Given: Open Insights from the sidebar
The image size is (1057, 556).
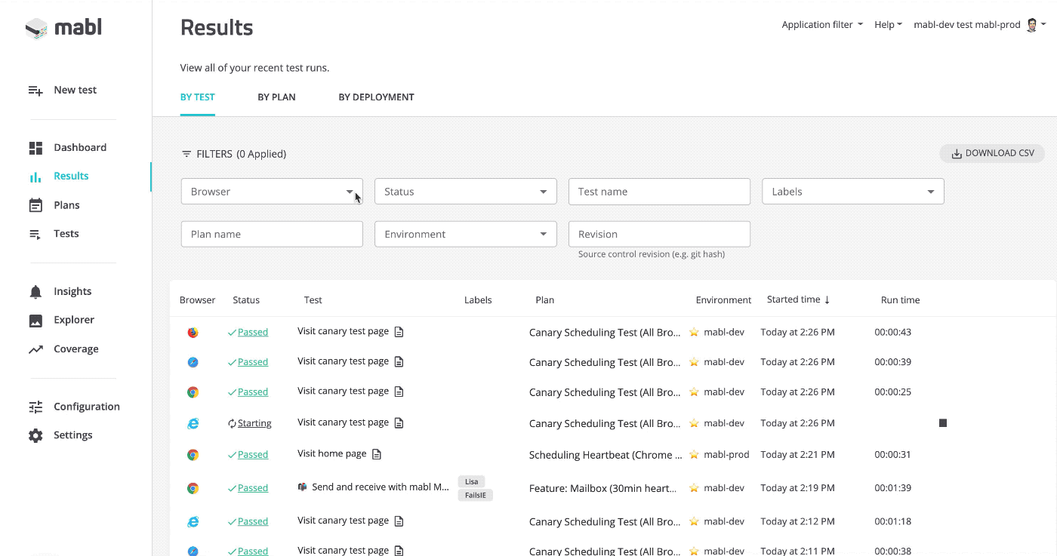Looking at the screenshot, I should tap(72, 290).
